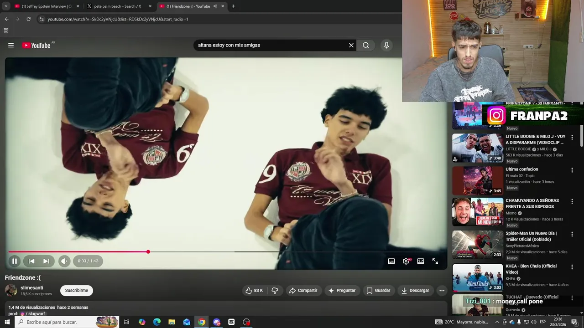
Task: Open the Chrome apps grid shortcut
Action: (6, 31)
